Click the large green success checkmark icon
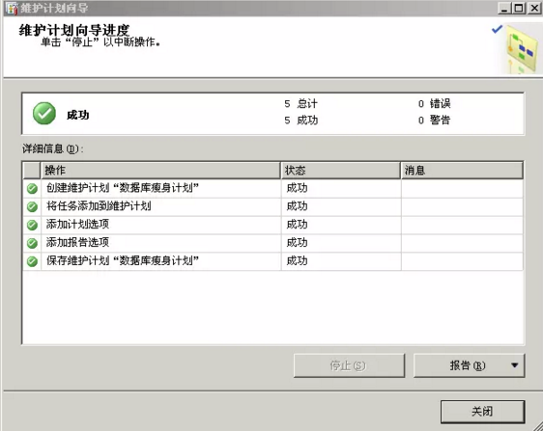This screenshot has width=543, height=431. 44,114
